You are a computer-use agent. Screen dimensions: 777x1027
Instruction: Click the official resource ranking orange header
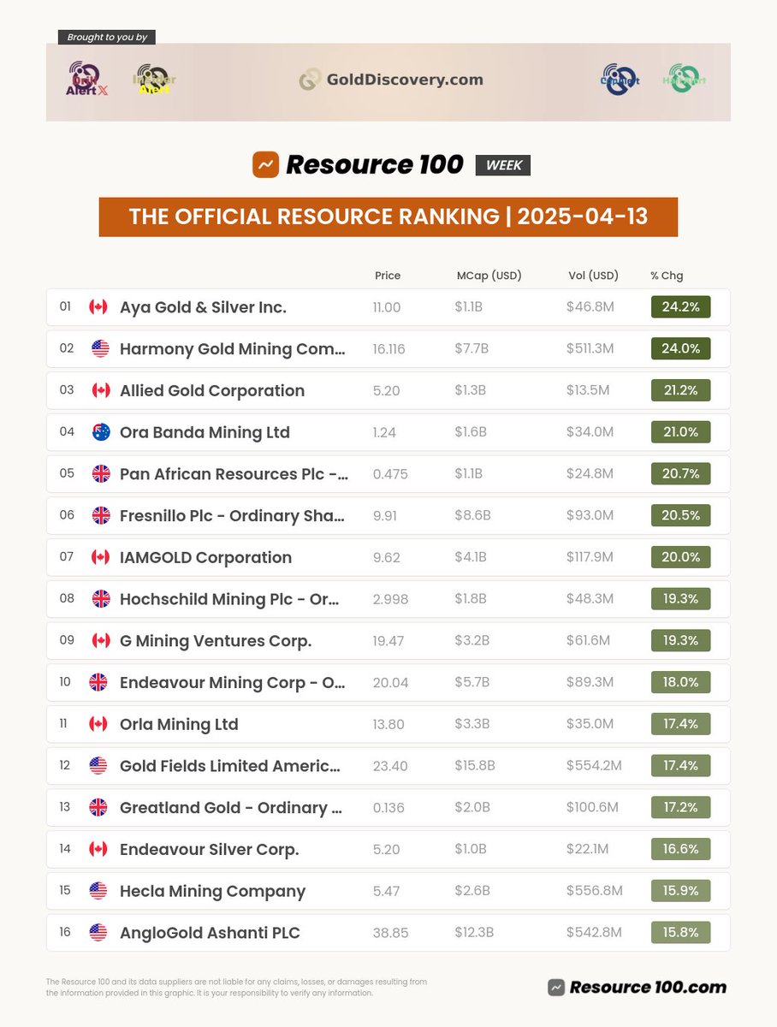[388, 217]
